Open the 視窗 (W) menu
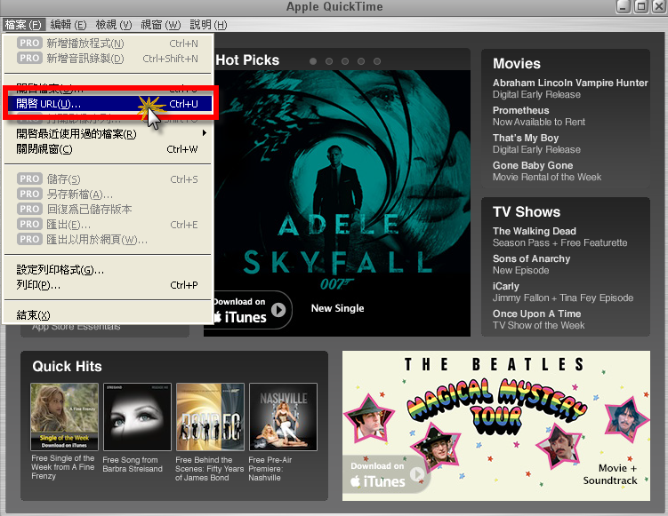 161,25
